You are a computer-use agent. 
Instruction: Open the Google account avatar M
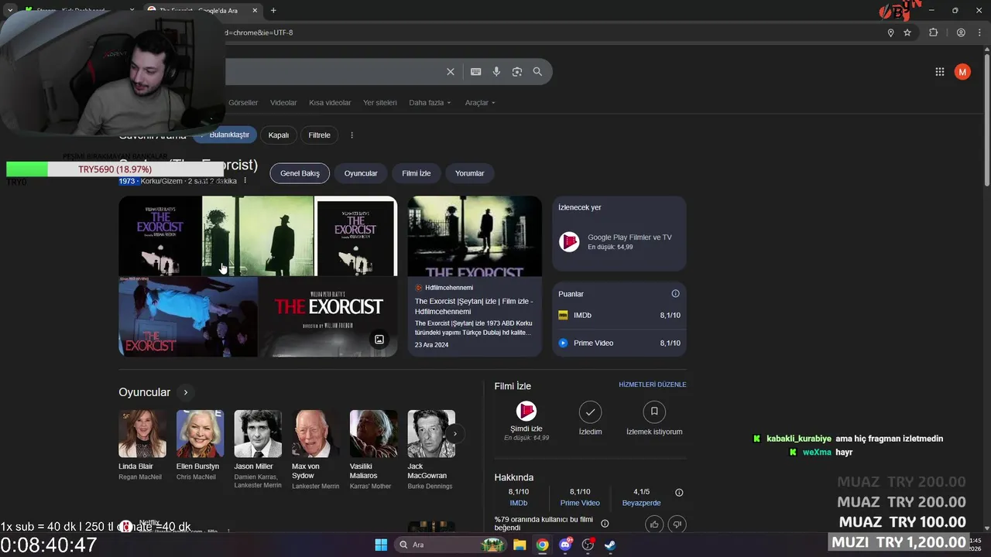[x=962, y=72]
